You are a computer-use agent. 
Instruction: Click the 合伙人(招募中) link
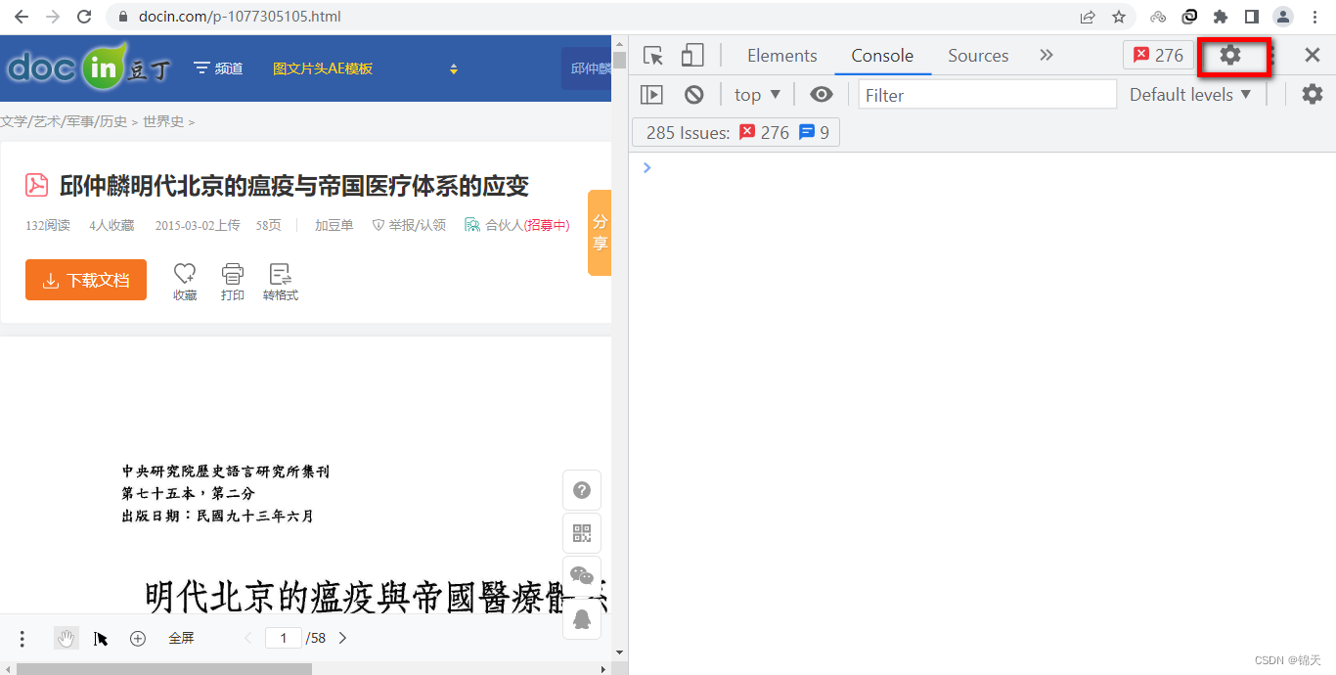point(517,225)
